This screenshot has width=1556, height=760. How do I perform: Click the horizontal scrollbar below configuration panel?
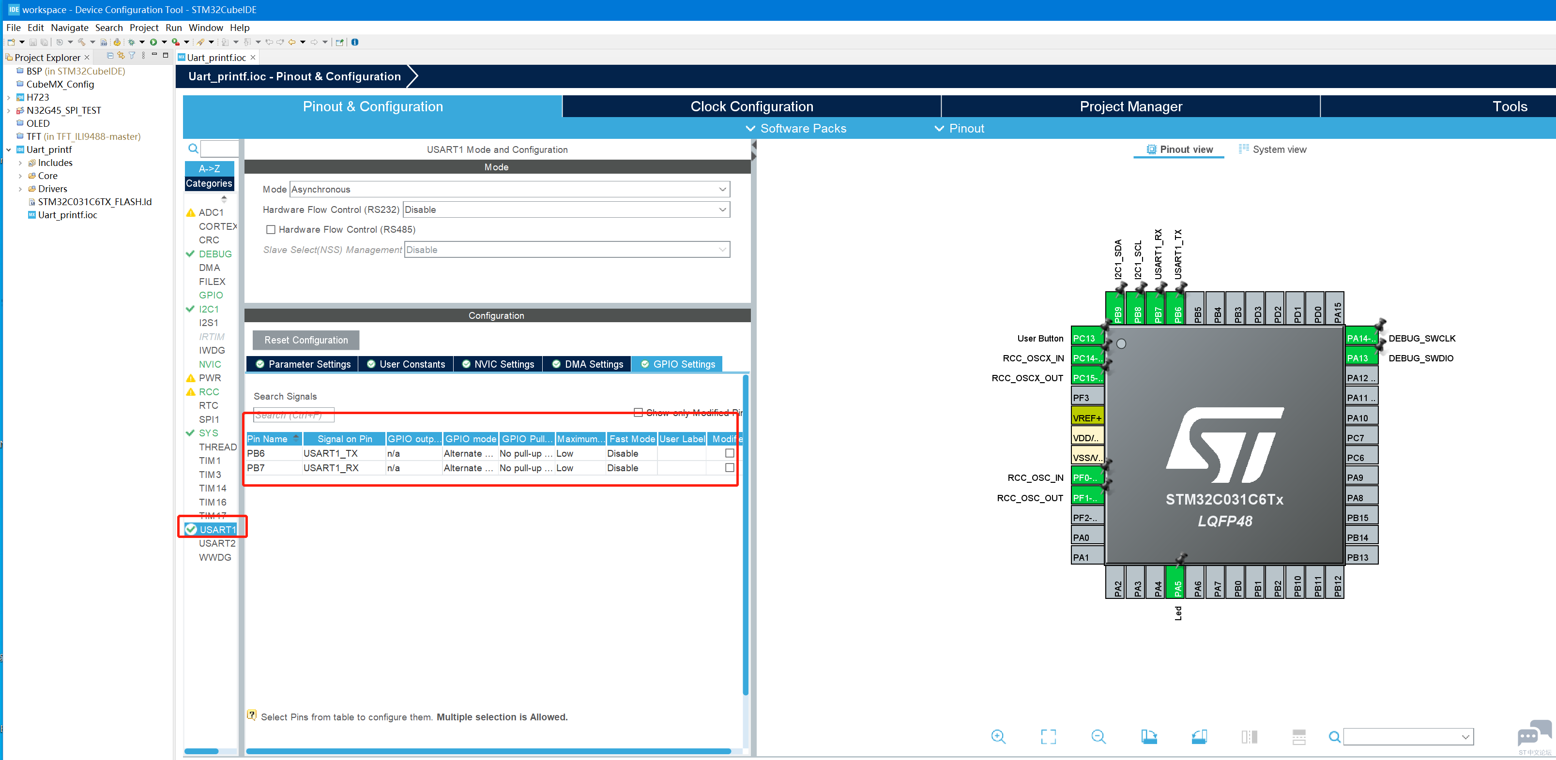pyautogui.click(x=488, y=752)
